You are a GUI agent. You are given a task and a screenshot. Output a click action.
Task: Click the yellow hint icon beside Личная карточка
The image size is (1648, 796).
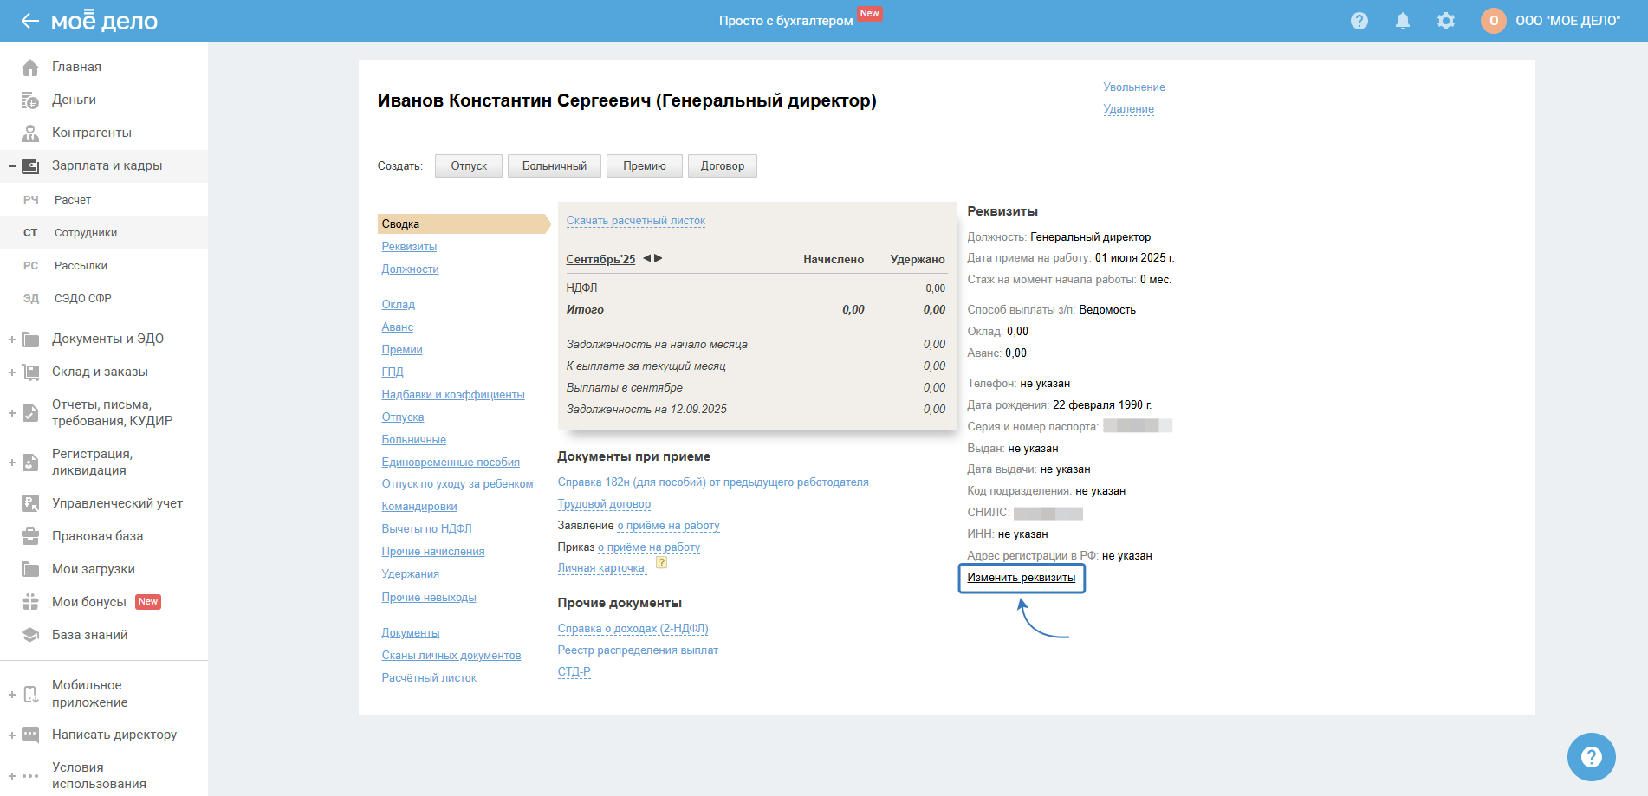tap(661, 562)
